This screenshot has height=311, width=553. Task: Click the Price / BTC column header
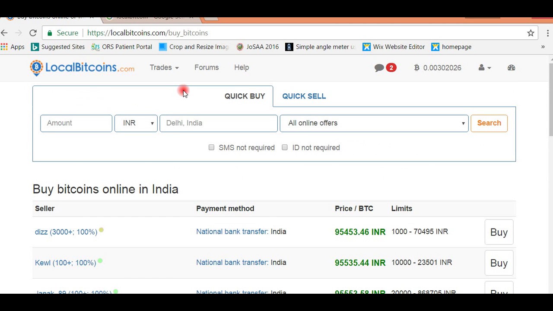point(354,209)
